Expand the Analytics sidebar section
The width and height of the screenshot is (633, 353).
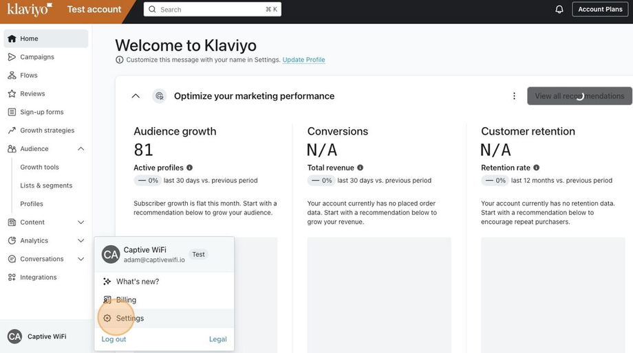tap(81, 241)
